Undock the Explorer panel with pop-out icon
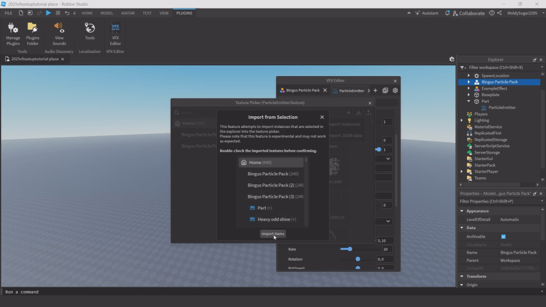546x307 pixels. (x=534, y=60)
